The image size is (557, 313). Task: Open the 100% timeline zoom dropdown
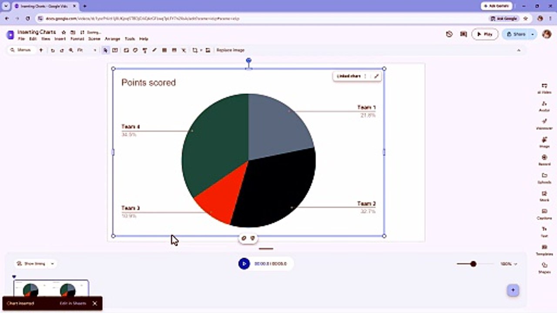point(508,264)
